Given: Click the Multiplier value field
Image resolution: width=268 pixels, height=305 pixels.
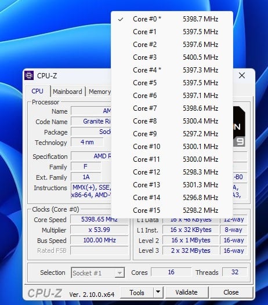Looking at the screenshot, I should point(99,230).
